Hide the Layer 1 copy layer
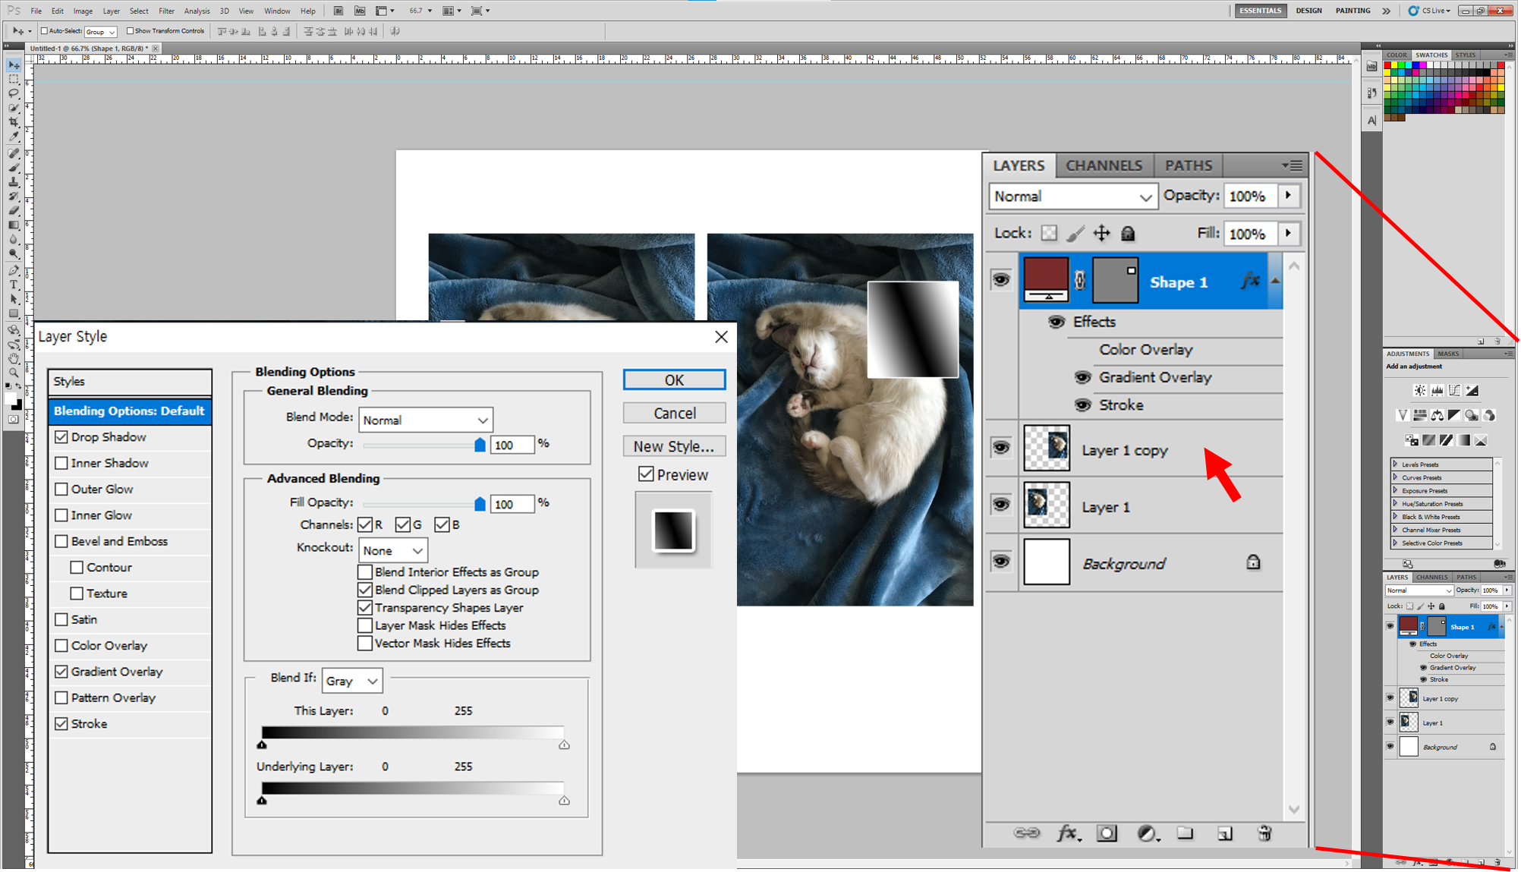Viewport: 1521px width, 872px height. [x=1001, y=448]
